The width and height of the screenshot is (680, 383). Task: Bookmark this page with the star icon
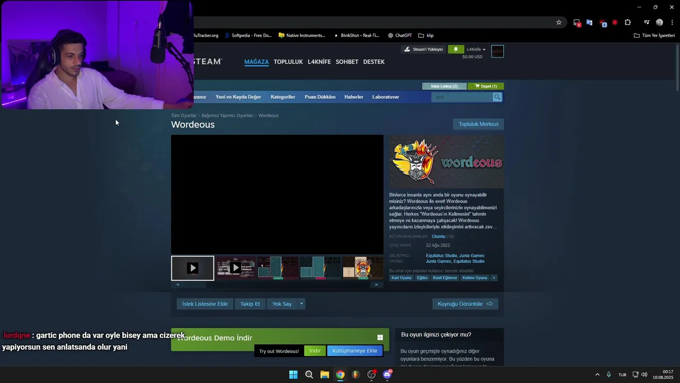point(559,22)
